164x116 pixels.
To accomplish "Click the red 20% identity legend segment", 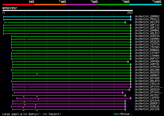I will coord(18,5).
